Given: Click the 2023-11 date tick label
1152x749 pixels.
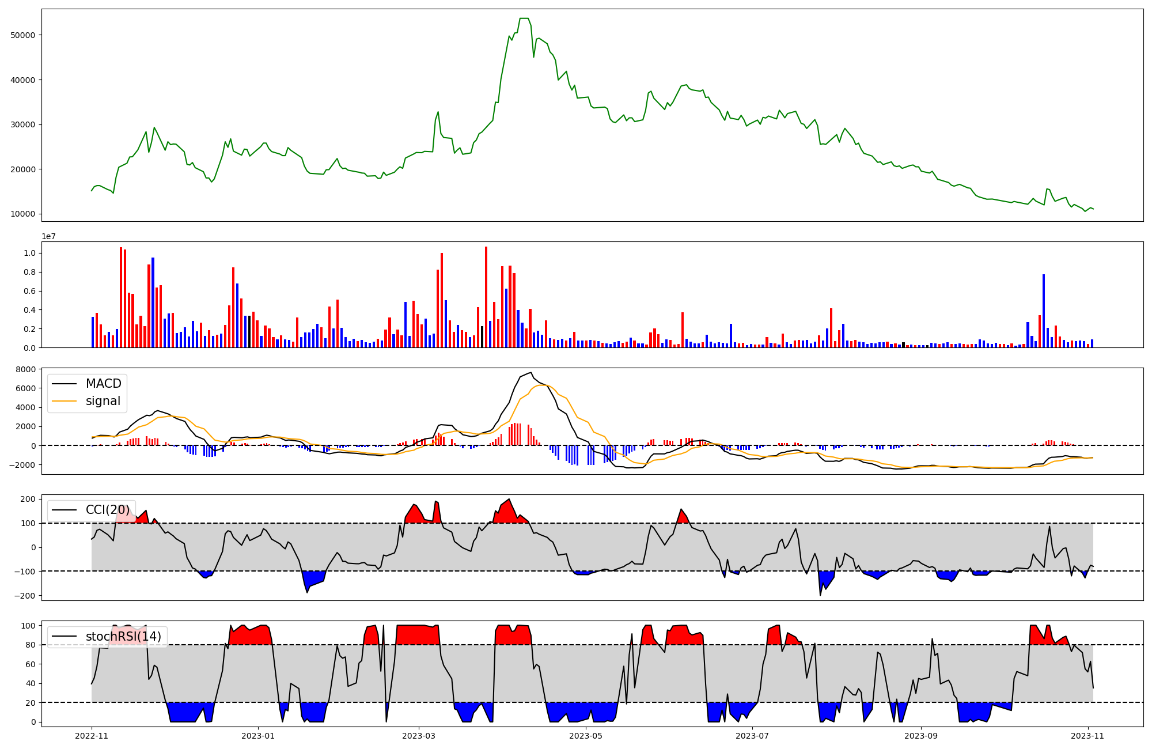Looking at the screenshot, I should pos(1088,736).
